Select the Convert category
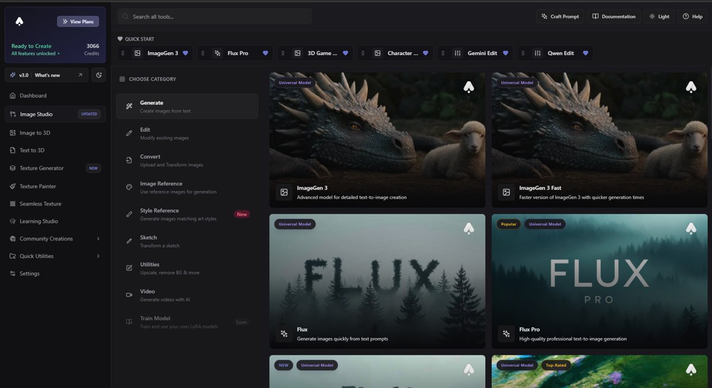The width and height of the screenshot is (712, 388). click(187, 160)
